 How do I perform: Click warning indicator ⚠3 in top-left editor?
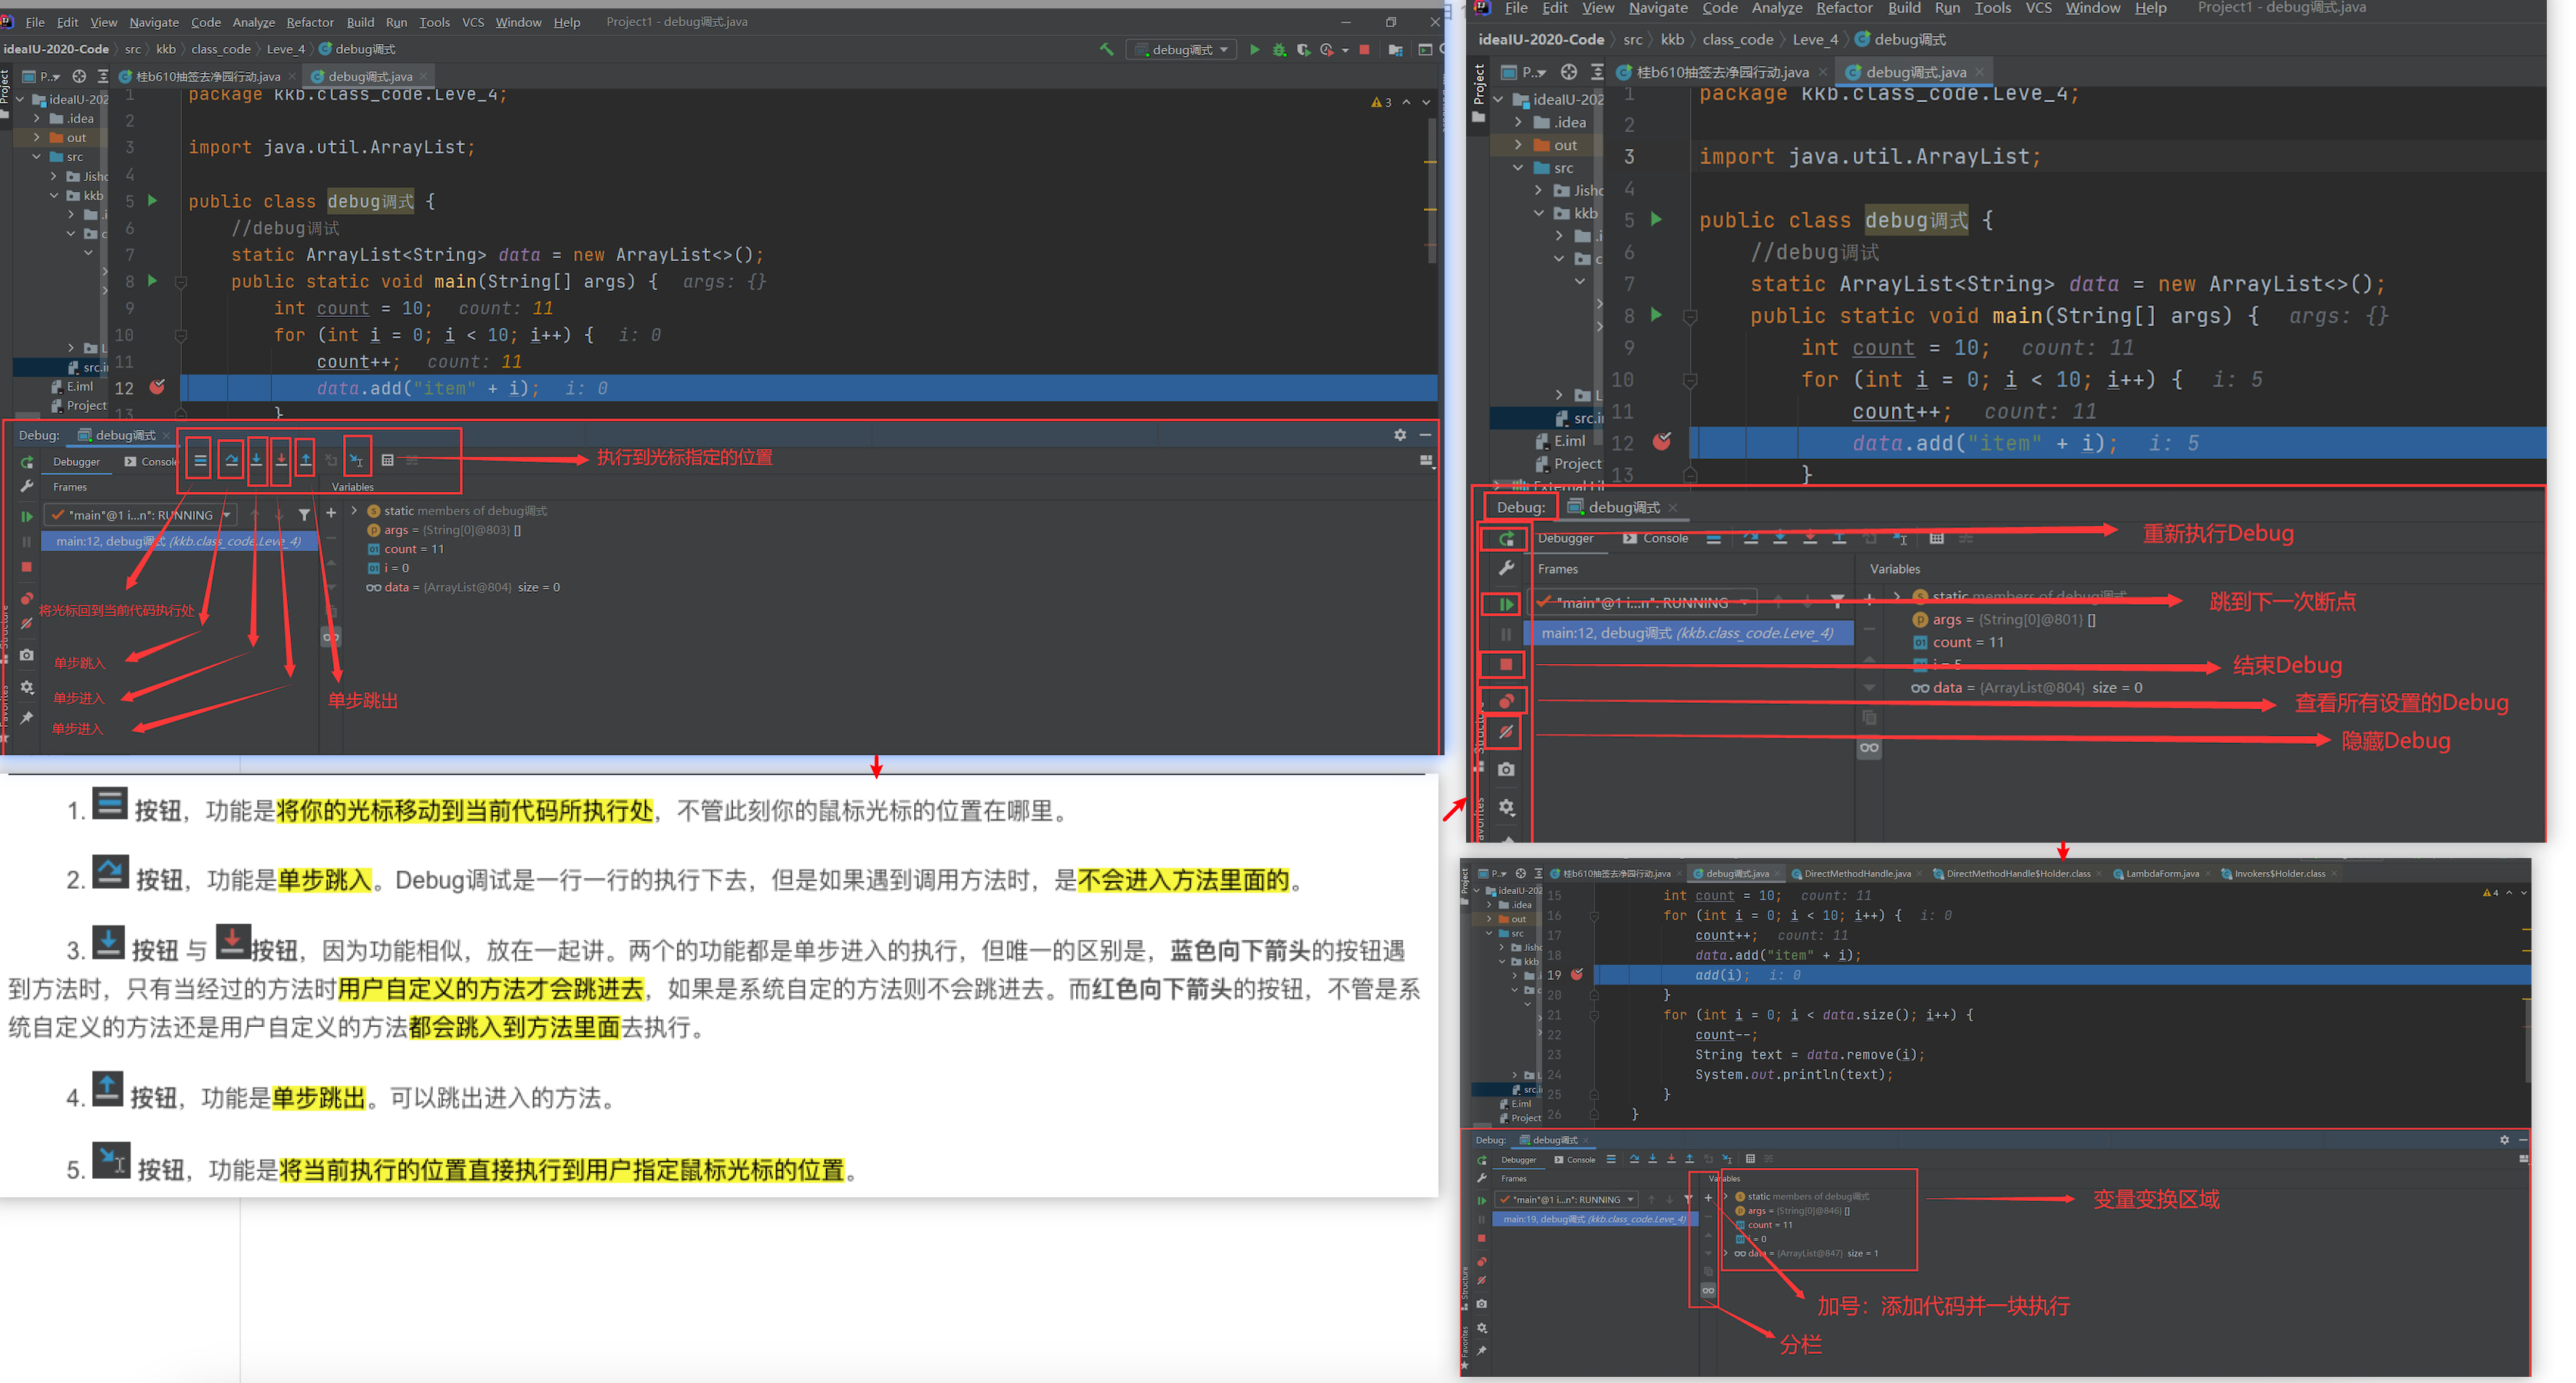1381,102
